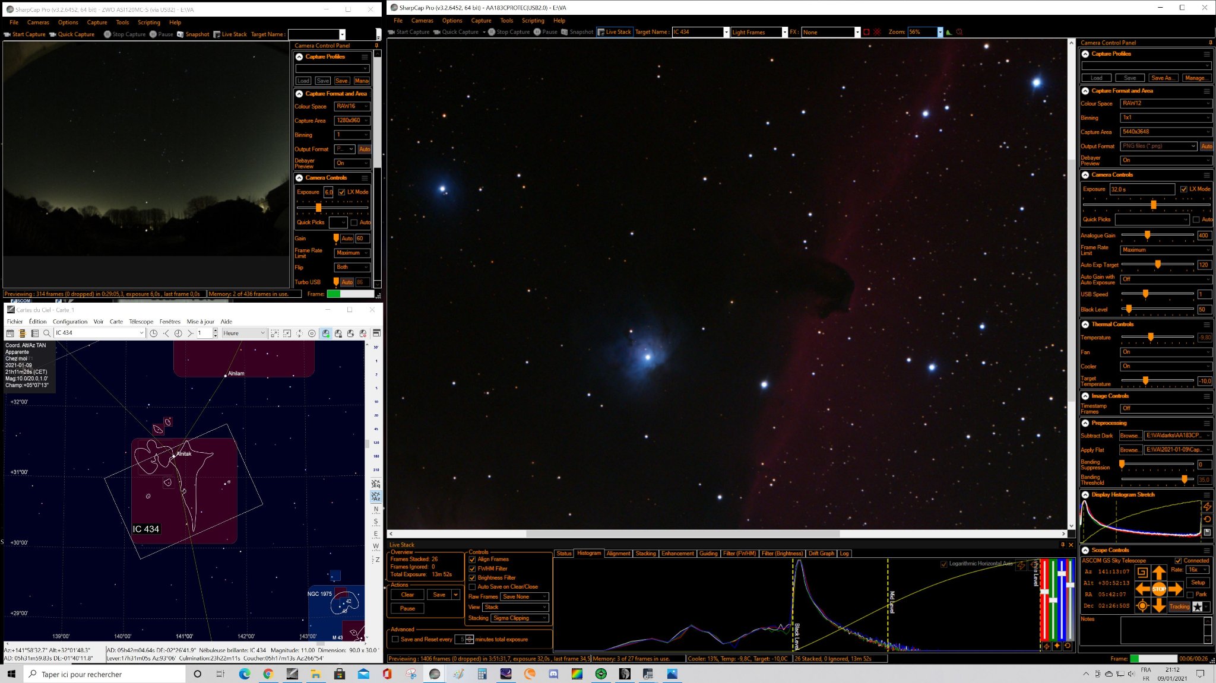Click the Pause button in Live Stack Actions
Viewport: 1216px width, 683px height.
pyautogui.click(x=407, y=608)
